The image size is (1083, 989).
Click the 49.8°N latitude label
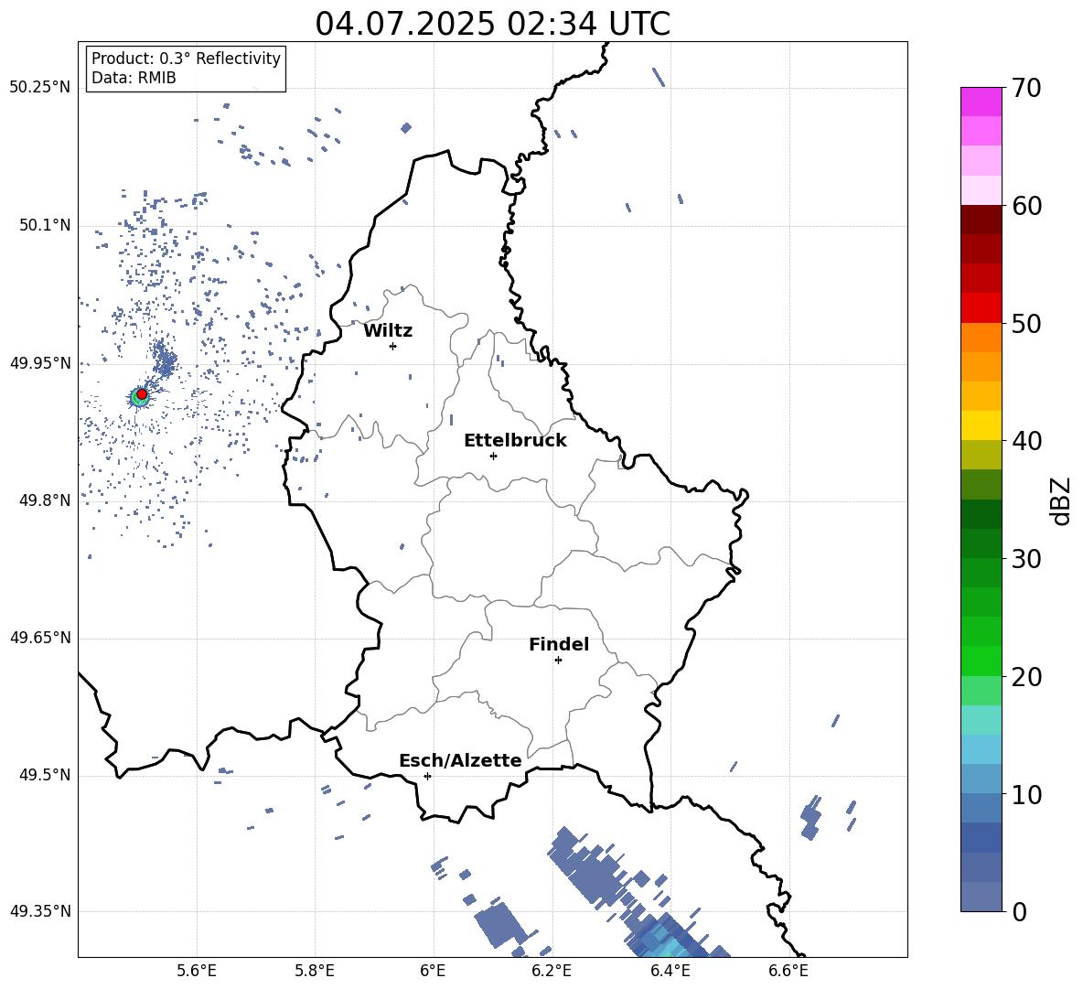tap(44, 500)
